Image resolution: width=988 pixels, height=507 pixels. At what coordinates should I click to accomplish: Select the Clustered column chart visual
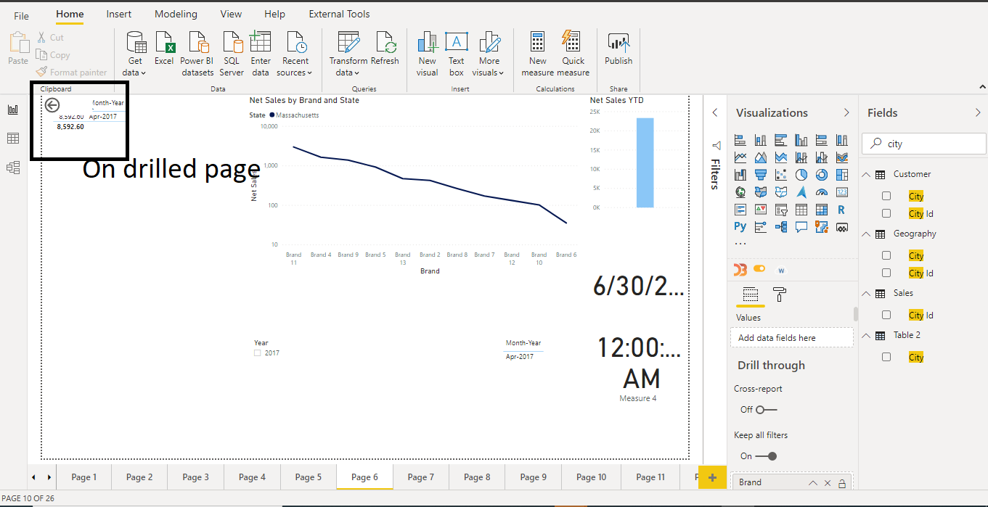click(x=801, y=140)
